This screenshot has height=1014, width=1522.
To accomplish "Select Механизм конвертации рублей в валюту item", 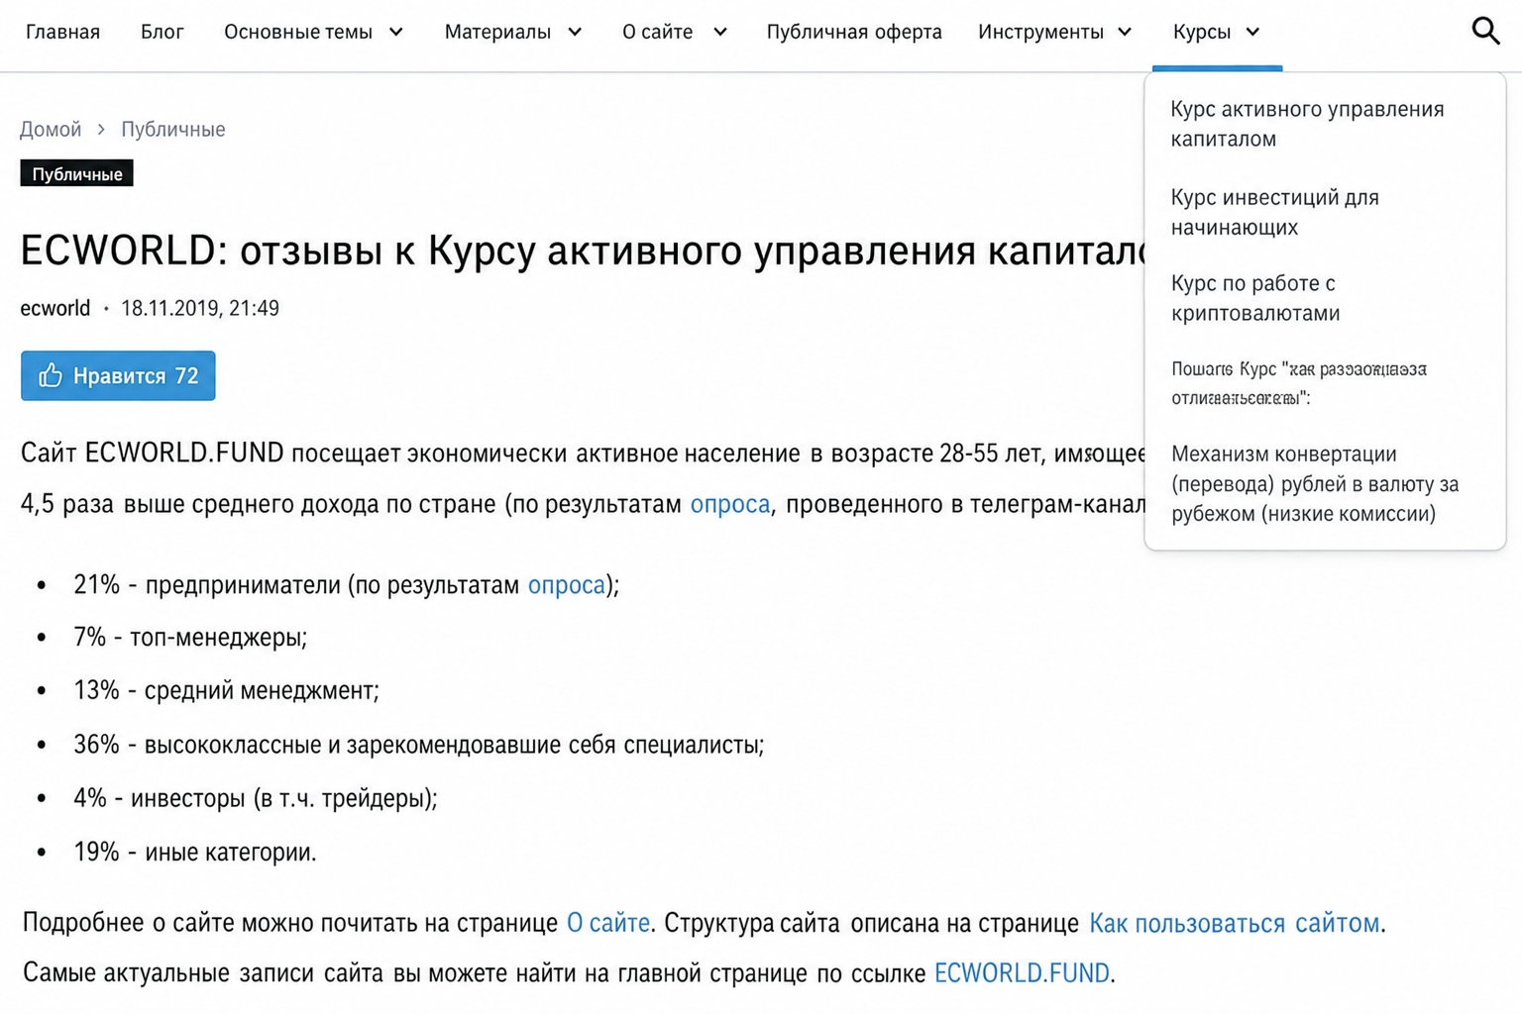I will 1315,483.
